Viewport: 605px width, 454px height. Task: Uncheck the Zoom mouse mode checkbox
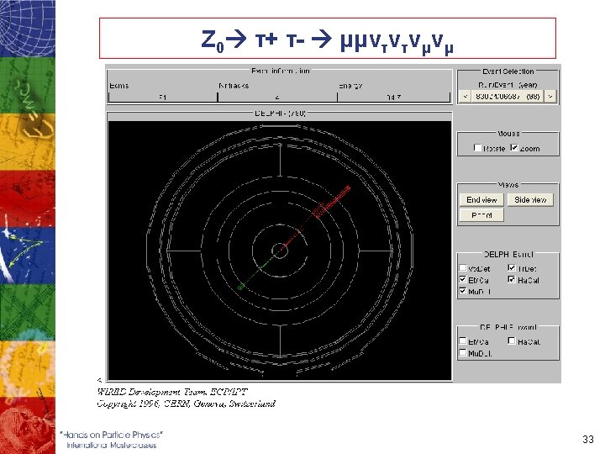(x=514, y=147)
